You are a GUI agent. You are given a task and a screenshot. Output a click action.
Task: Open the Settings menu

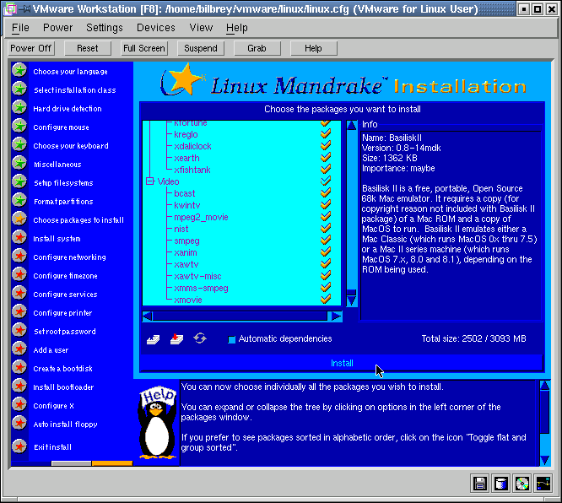(x=105, y=28)
